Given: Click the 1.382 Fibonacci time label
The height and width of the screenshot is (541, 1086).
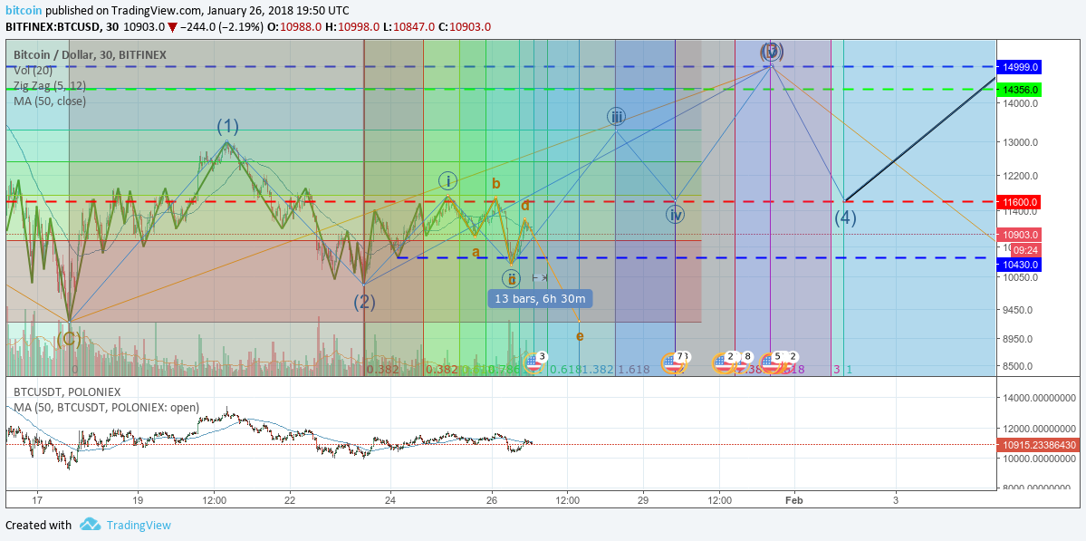Looking at the screenshot, I should point(599,370).
